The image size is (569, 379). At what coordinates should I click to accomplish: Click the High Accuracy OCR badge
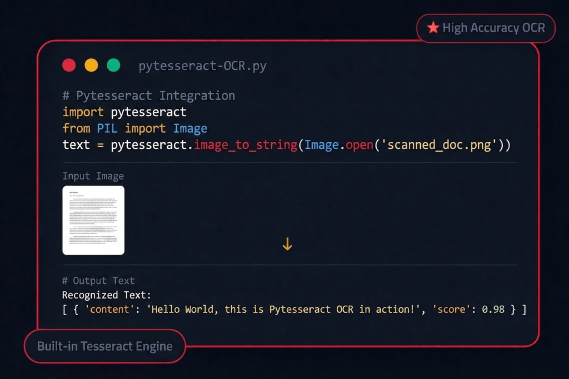(486, 28)
